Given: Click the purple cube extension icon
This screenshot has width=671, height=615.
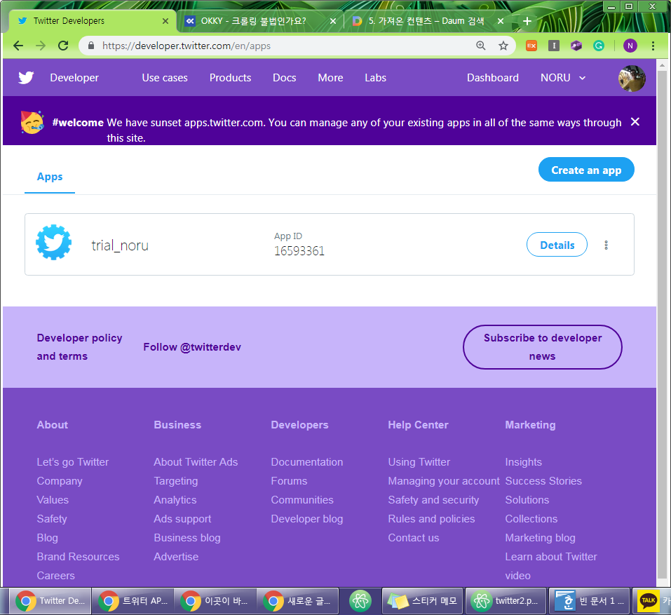Looking at the screenshot, I should (576, 46).
